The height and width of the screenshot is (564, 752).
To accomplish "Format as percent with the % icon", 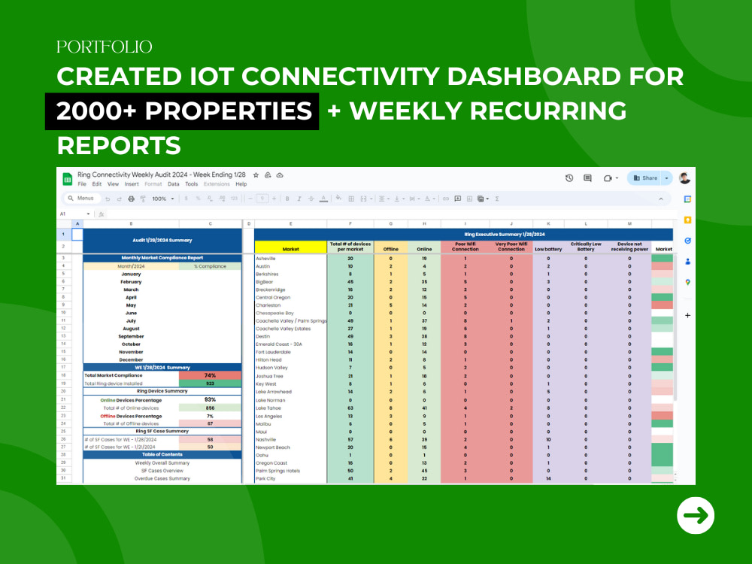I will pyautogui.click(x=198, y=199).
